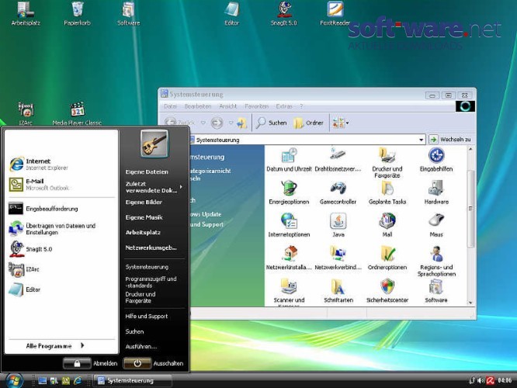Expand Zuletzt verwendete Dokumente submenu
517x388 pixels.
[154, 187]
